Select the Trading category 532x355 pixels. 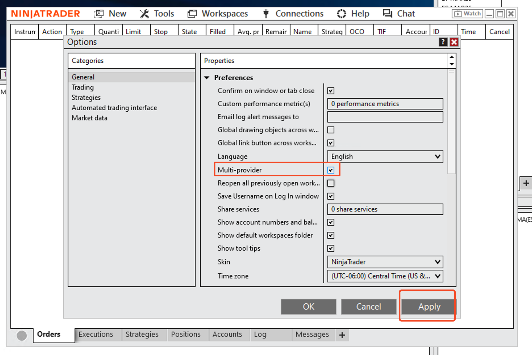83,87
